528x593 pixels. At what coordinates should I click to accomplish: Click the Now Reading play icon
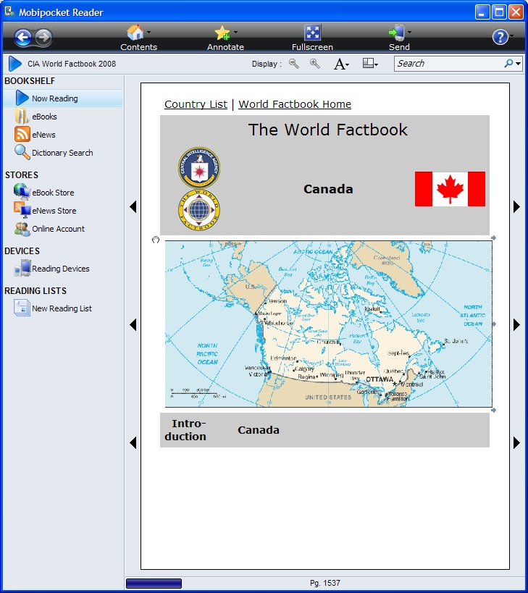coord(22,98)
